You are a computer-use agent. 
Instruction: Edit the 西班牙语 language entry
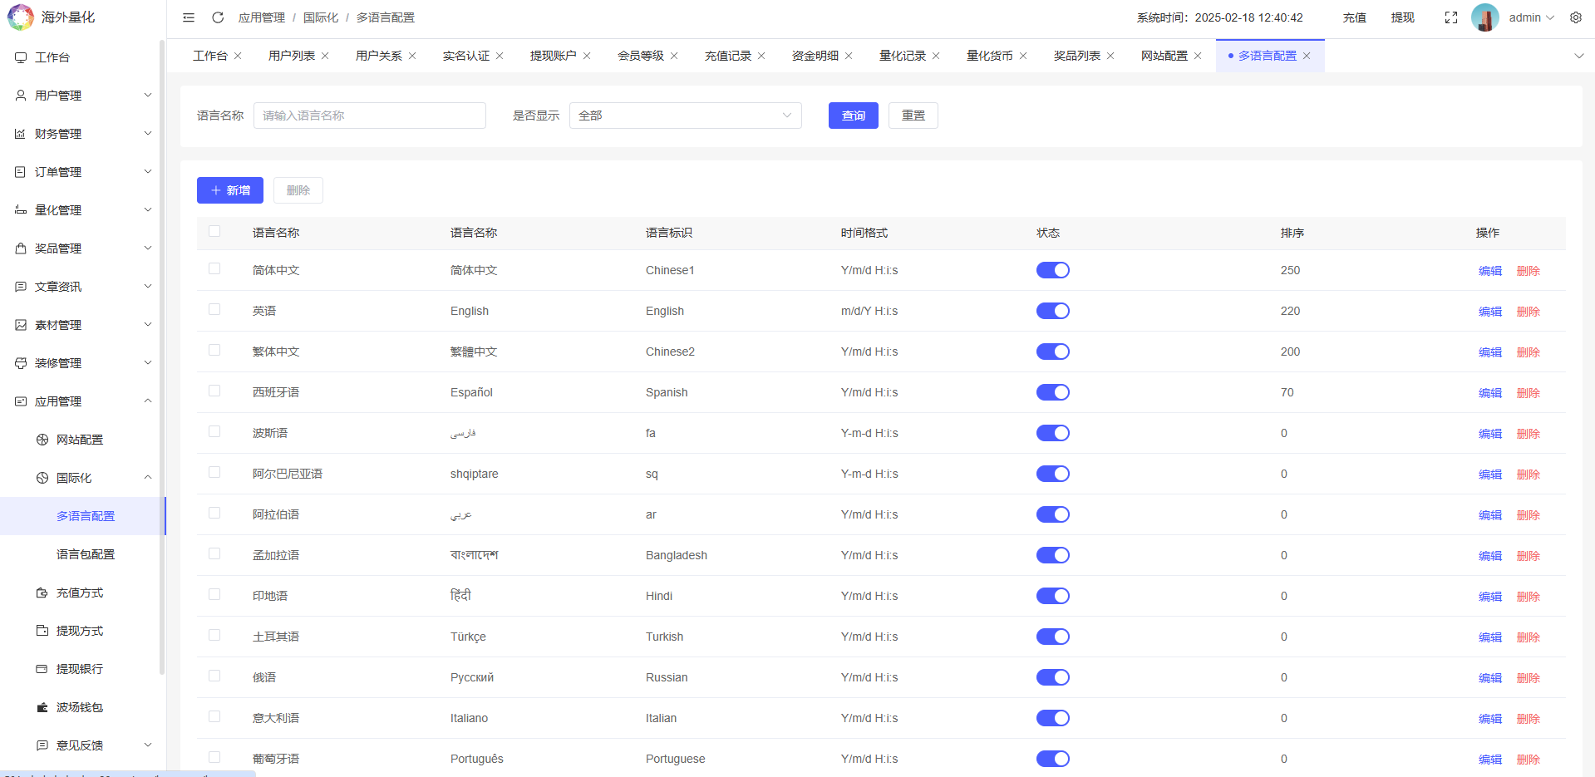(x=1489, y=392)
